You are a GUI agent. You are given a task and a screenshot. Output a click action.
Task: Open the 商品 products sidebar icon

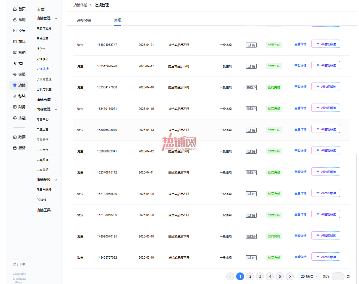click(15, 42)
